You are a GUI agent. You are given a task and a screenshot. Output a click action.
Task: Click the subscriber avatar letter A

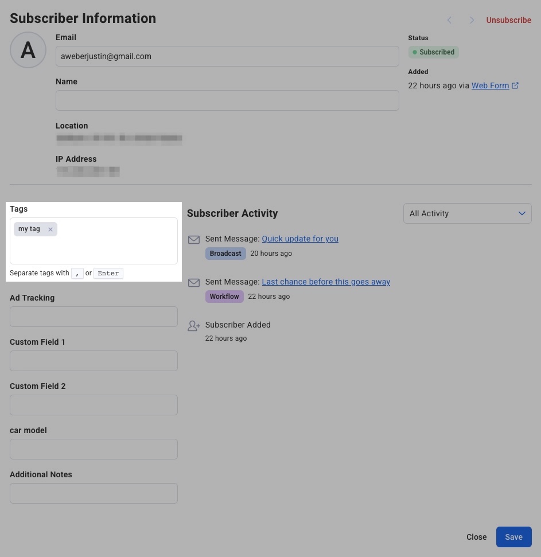(28, 50)
